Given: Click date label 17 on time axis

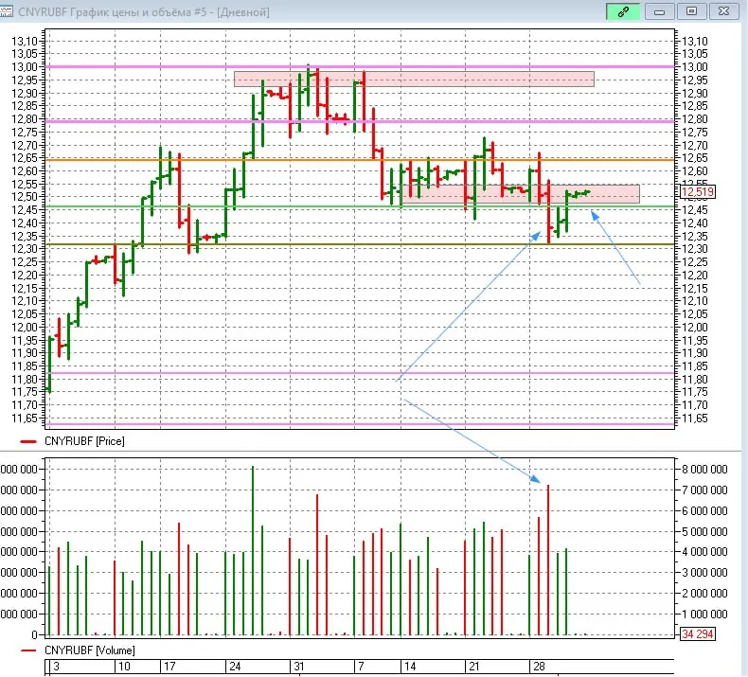Looking at the screenshot, I should click(x=169, y=666).
